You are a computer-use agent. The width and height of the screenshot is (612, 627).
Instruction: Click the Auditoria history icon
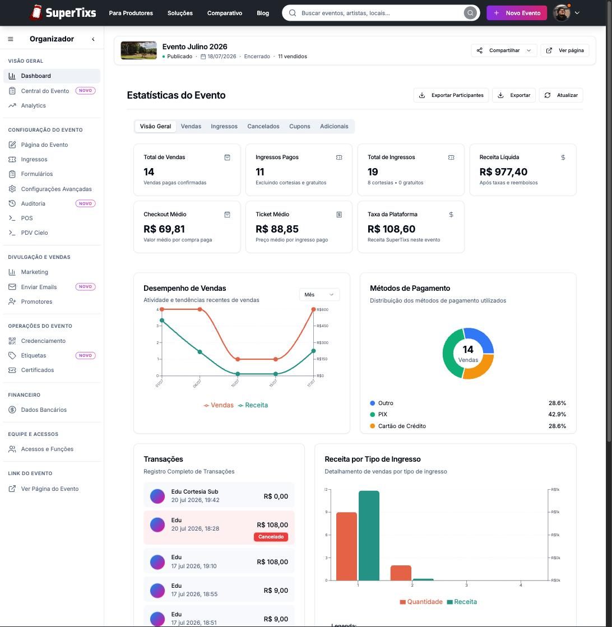pos(12,203)
